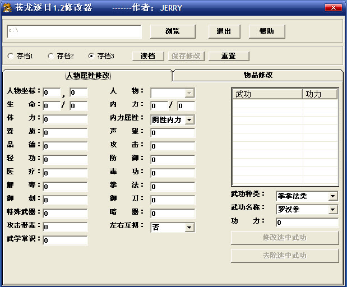
Task: Click the 拳法 input field
Action: (x=173, y=187)
